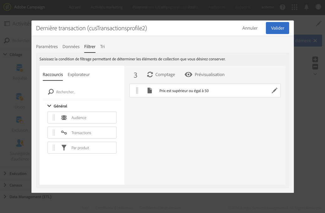This screenshot has width=325, height=213.
Task: Select the Transactions shortcut item
Action: [82, 133]
